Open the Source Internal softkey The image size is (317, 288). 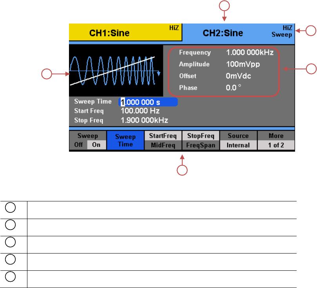pyautogui.click(x=238, y=140)
